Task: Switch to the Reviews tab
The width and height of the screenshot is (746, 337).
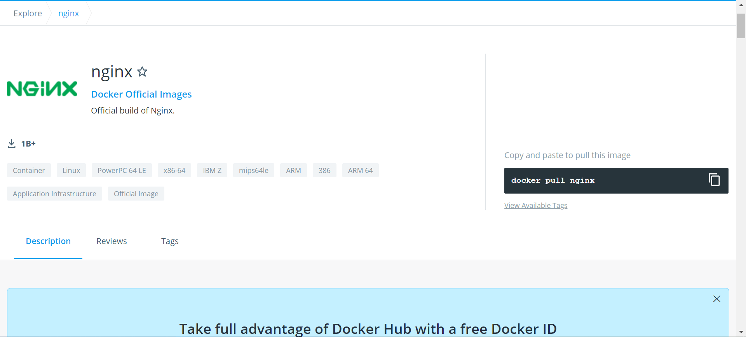Action: (x=112, y=241)
